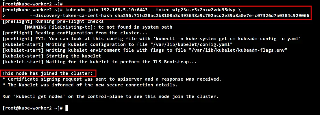Click the line continuation '>' prompt symbol
The height and width of the screenshot is (115, 320).
(x=4, y=16)
